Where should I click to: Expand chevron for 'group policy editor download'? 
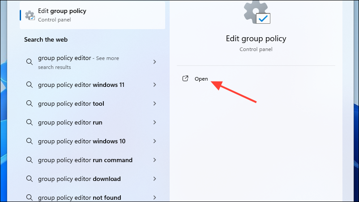[x=155, y=179]
